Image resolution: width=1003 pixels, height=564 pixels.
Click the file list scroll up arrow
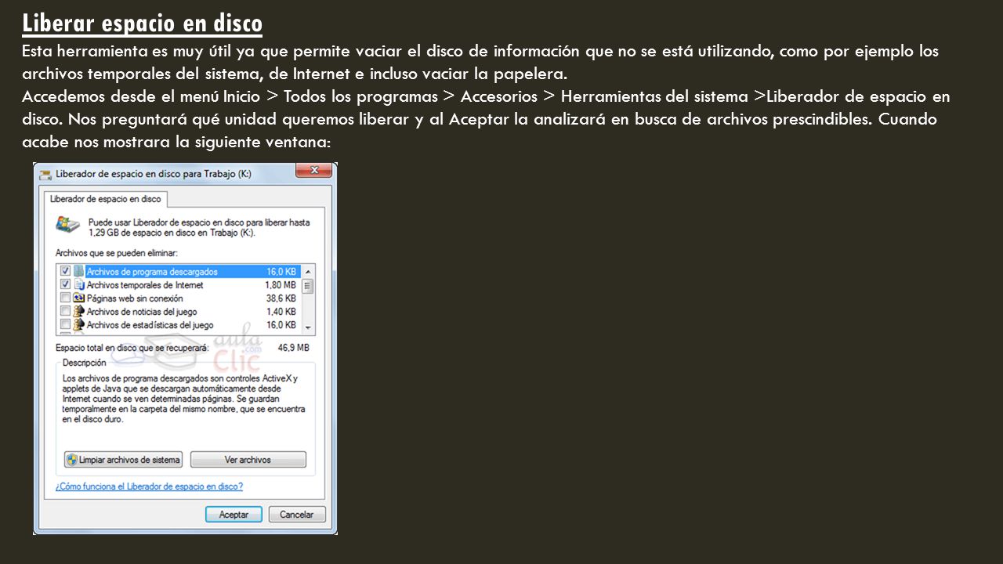pyautogui.click(x=308, y=271)
